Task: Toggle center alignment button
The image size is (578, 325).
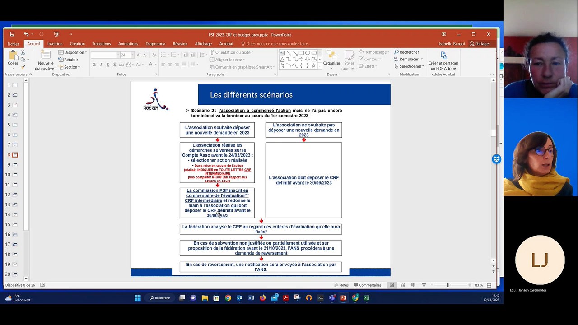Action: tap(170, 65)
